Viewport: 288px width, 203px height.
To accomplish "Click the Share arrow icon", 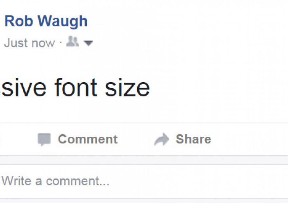I will (x=161, y=139).
